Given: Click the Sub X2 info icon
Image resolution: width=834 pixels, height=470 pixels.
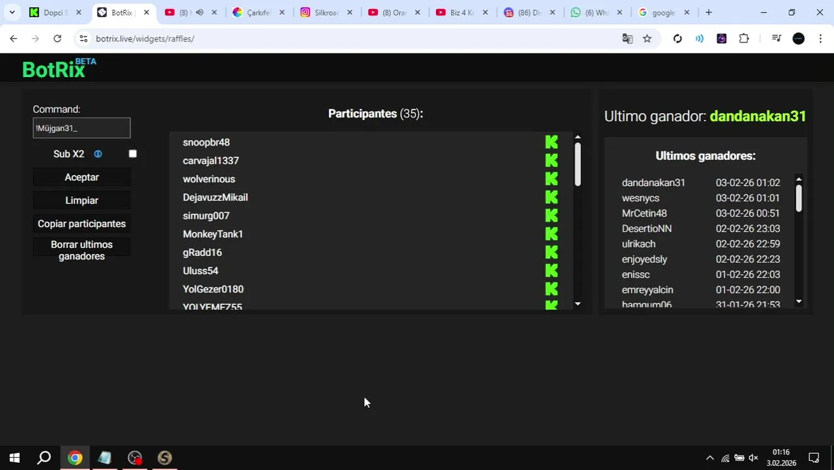Looking at the screenshot, I should [98, 154].
